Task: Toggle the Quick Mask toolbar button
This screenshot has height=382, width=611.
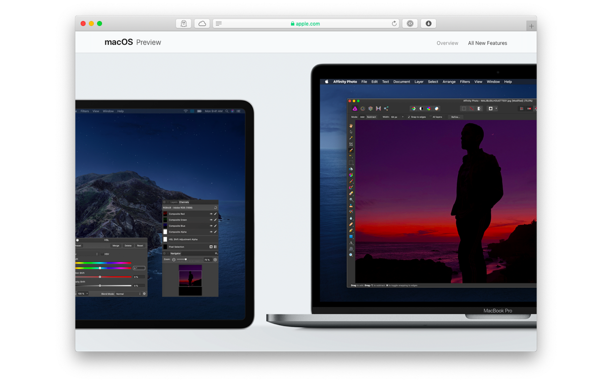Action: 491,109
